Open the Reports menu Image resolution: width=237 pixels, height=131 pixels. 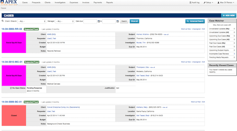coord(110,3)
